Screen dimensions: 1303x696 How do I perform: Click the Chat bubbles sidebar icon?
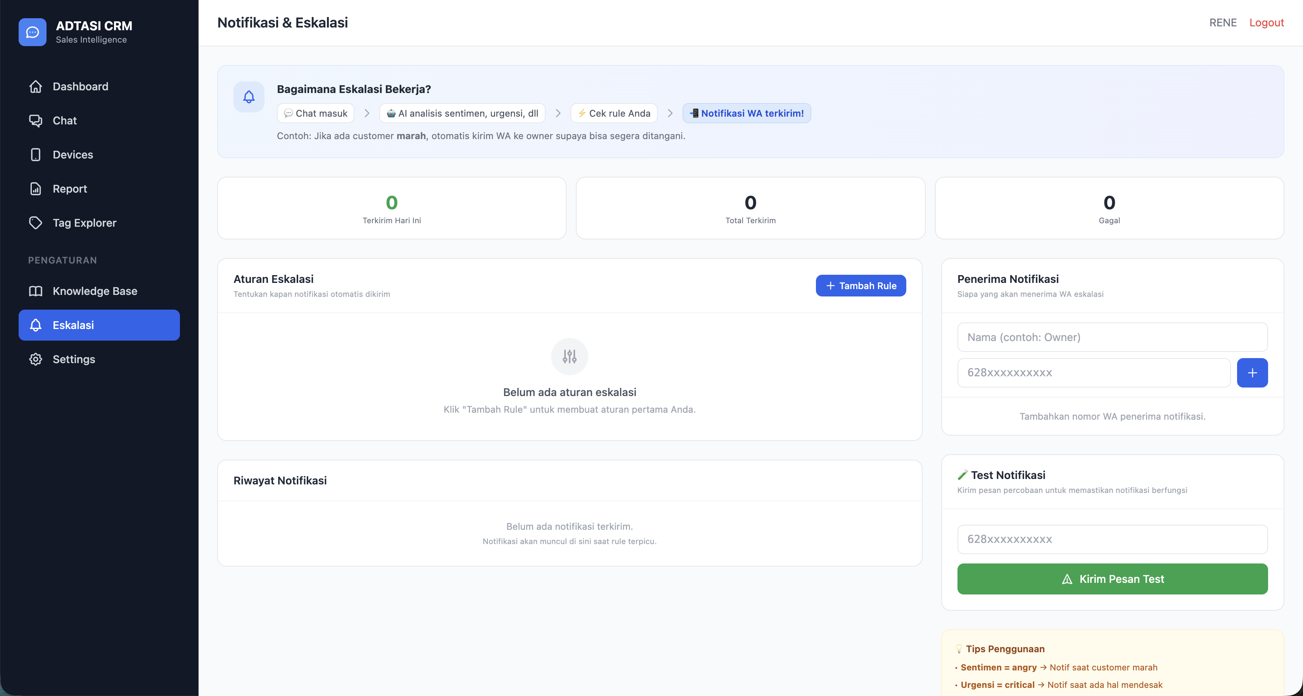click(35, 120)
